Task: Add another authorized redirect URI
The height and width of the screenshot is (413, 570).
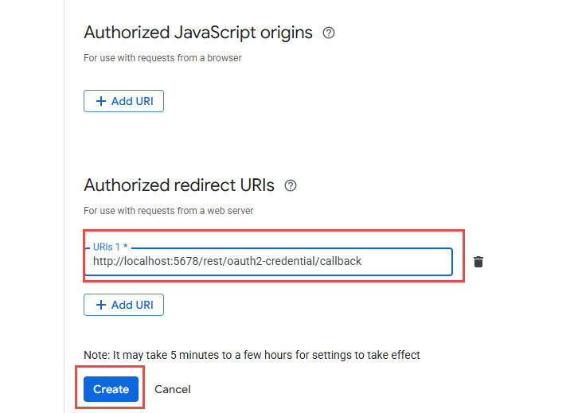Action: tap(123, 305)
